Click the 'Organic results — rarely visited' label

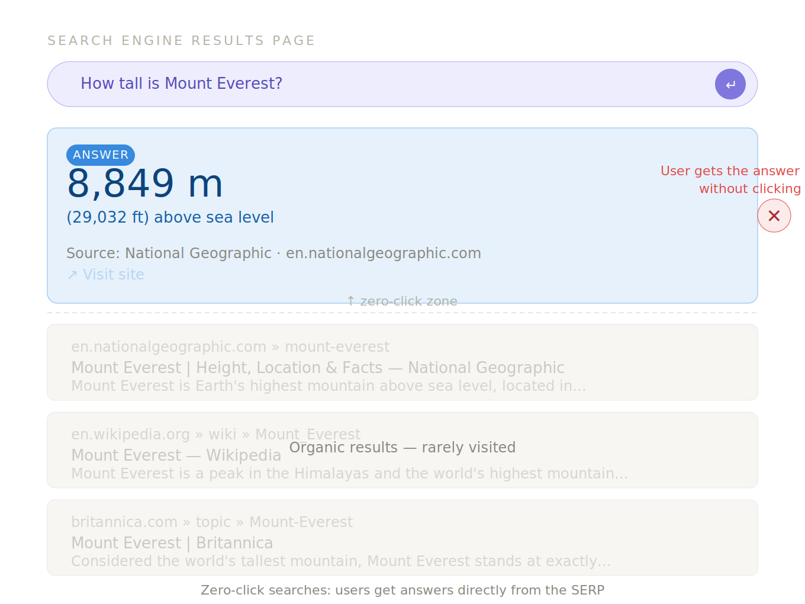(402, 448)
